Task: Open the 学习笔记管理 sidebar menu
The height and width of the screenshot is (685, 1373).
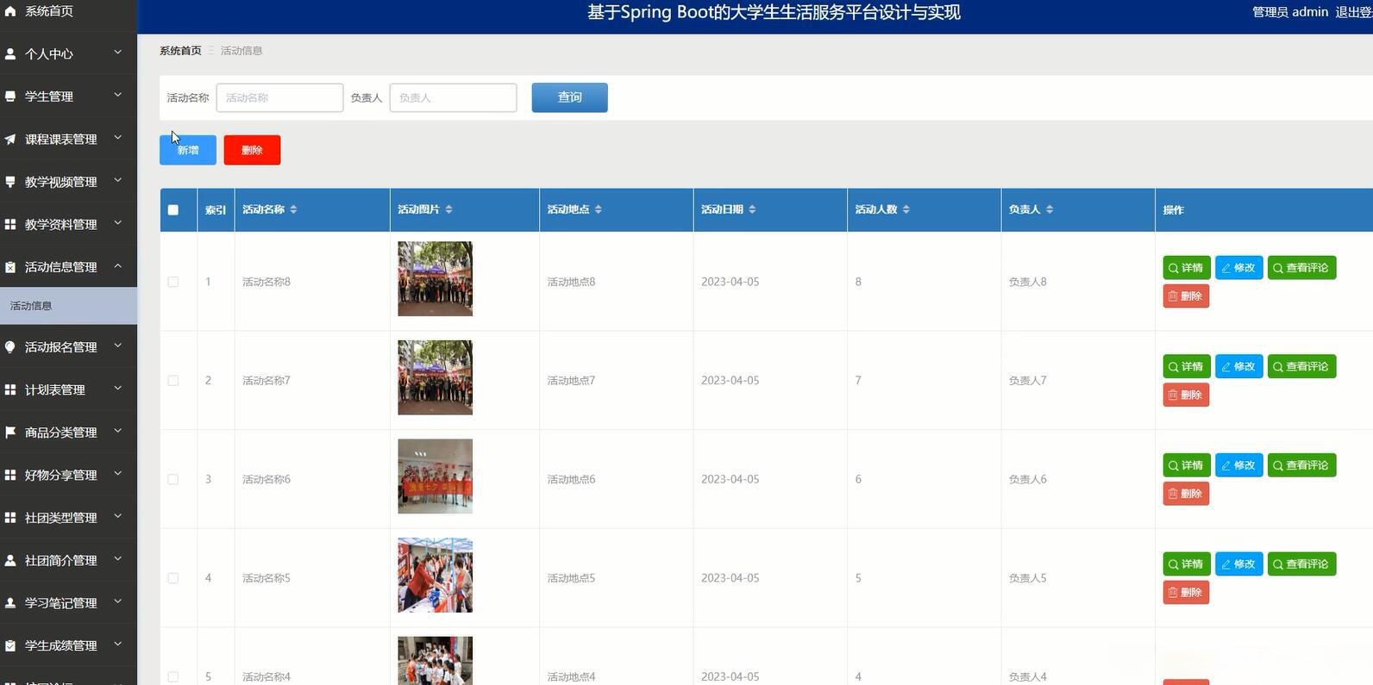Action: pos(68,603)
